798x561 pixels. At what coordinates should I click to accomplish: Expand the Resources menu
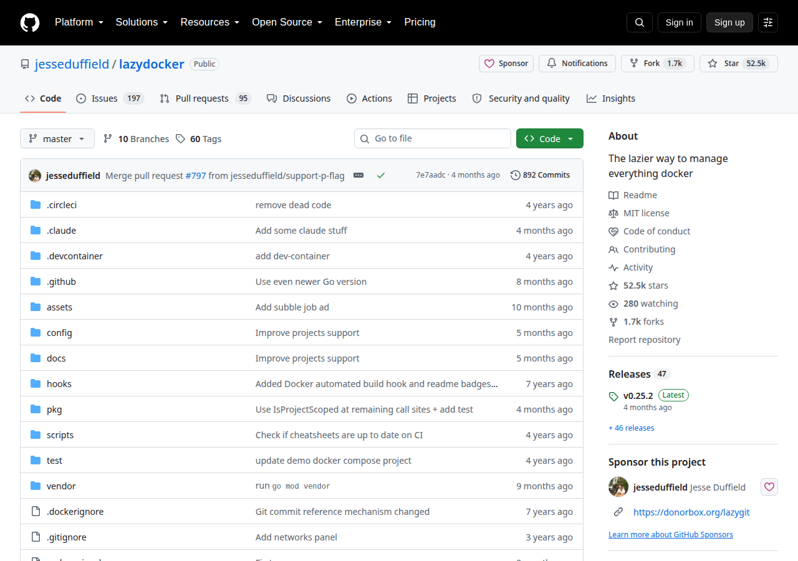210,22
